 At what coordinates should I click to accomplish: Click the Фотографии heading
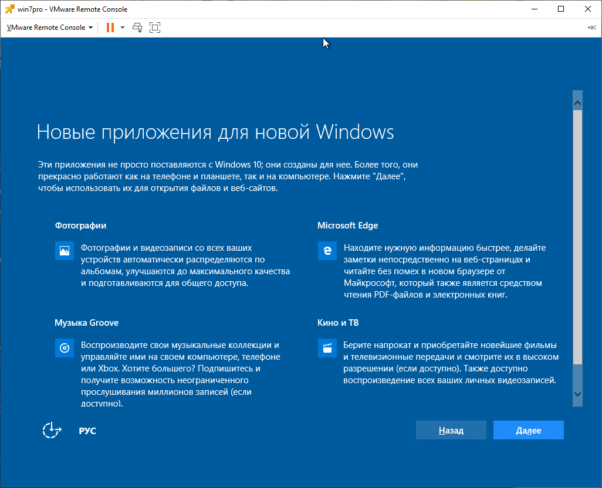click(80, 226)
